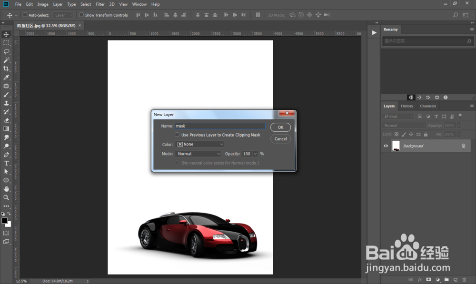The width and height of the screenshot is (476, 284).
Task: Toggle the Auto-Select checkbox
Action: point(25,15)
